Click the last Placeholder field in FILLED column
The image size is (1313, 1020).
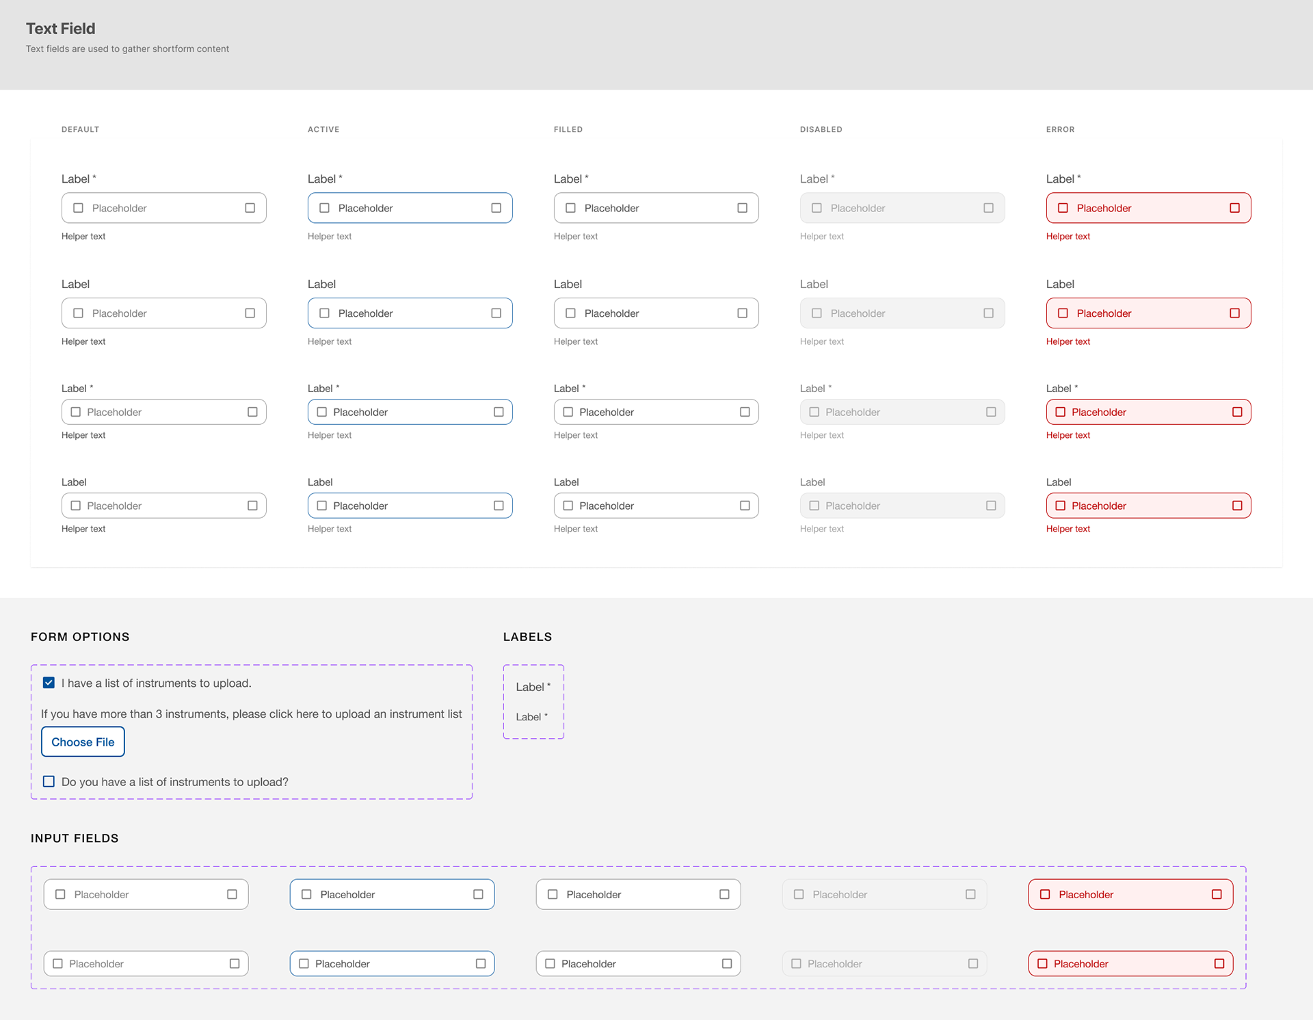click(x=656, y=506)
